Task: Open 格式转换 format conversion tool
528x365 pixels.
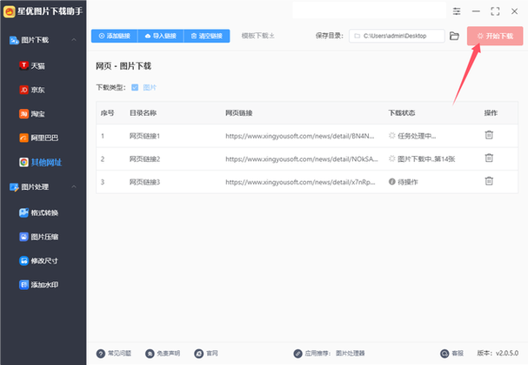Action: [45, 213]
